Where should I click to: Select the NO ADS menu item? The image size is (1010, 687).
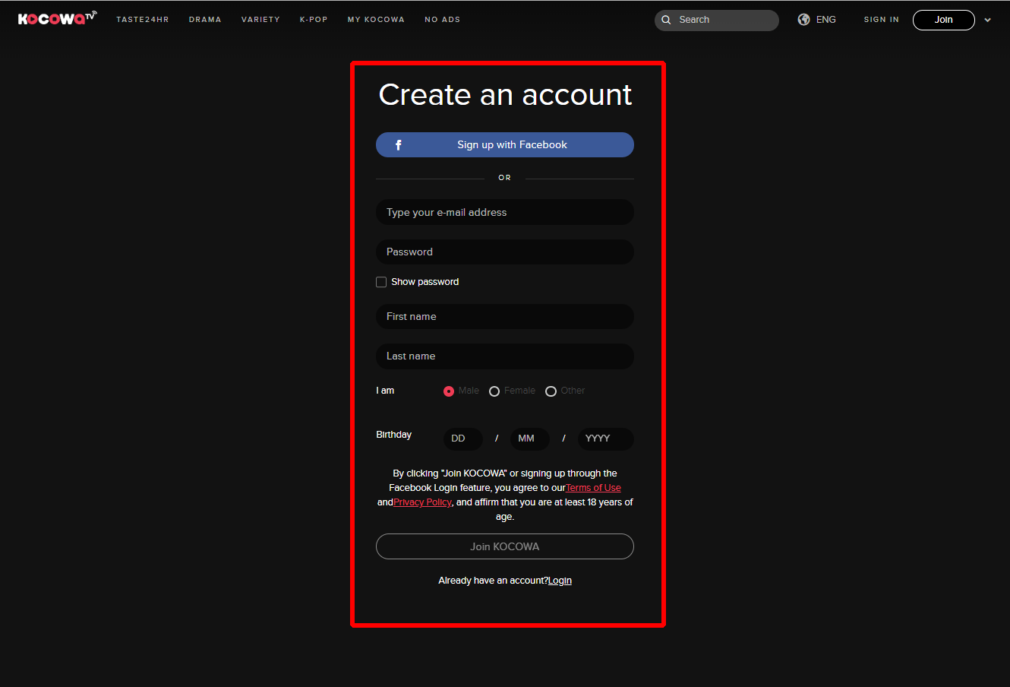coord(443,20)
